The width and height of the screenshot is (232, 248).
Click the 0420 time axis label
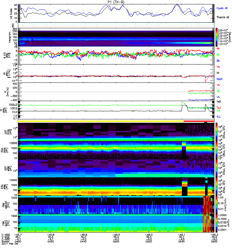(x=50, y=241)
